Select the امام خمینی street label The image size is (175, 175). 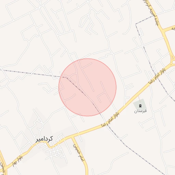point(79,153)
